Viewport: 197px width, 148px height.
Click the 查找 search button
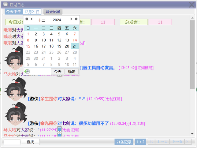30,142
